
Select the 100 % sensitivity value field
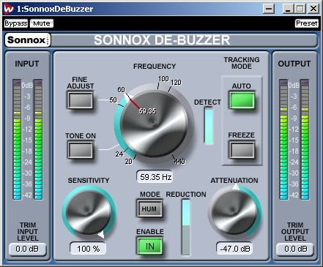88,249
